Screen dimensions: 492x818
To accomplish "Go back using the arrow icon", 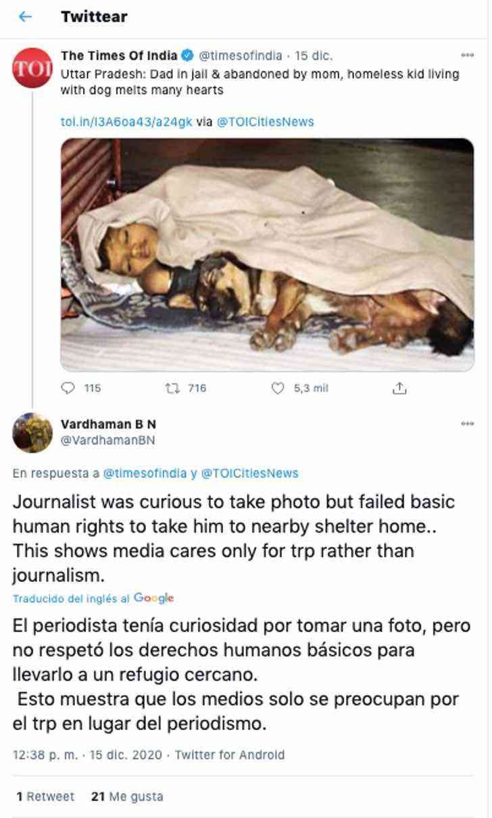I will coord(25,17).
